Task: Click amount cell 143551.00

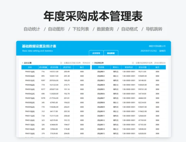Action: click(x=54, y=72)
